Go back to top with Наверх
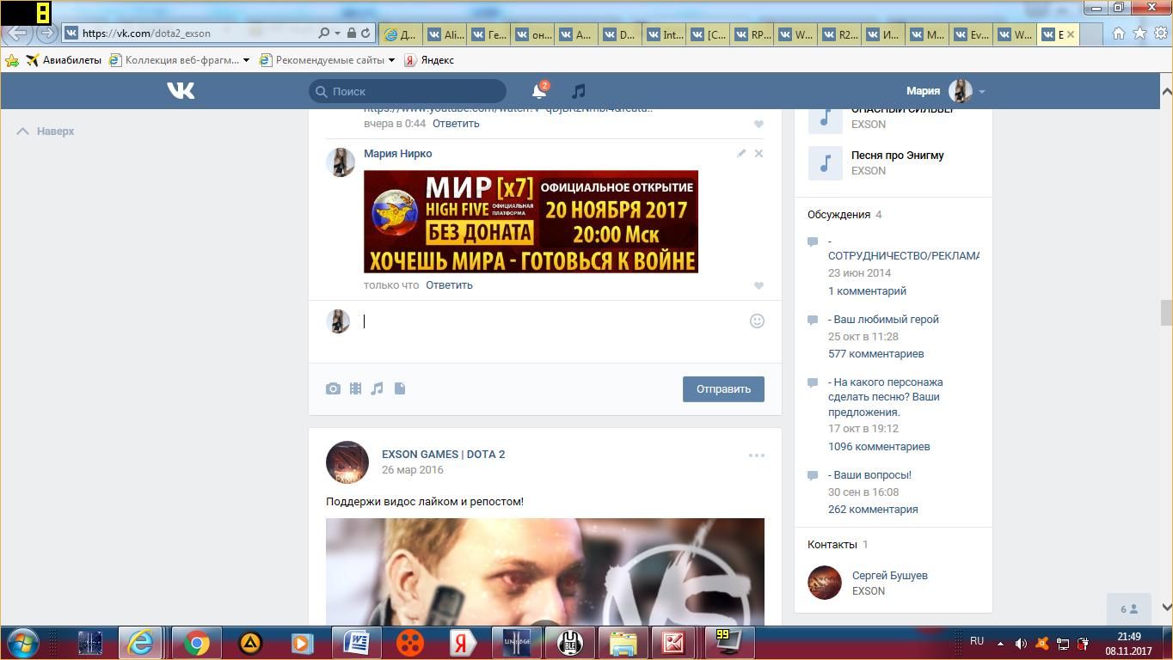Image resolution: width=1173 pixels, height=660 pixels. tap(46, 131)
